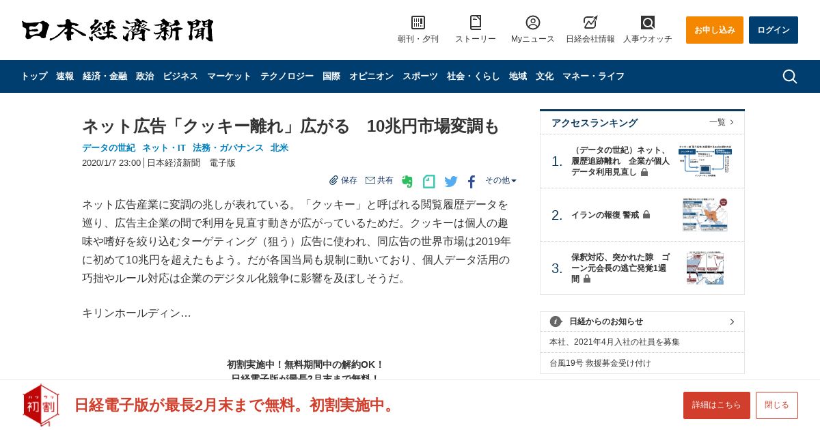820x430 pixels.
Task: Go to トップ in navigation
Action: pos(34,76)
